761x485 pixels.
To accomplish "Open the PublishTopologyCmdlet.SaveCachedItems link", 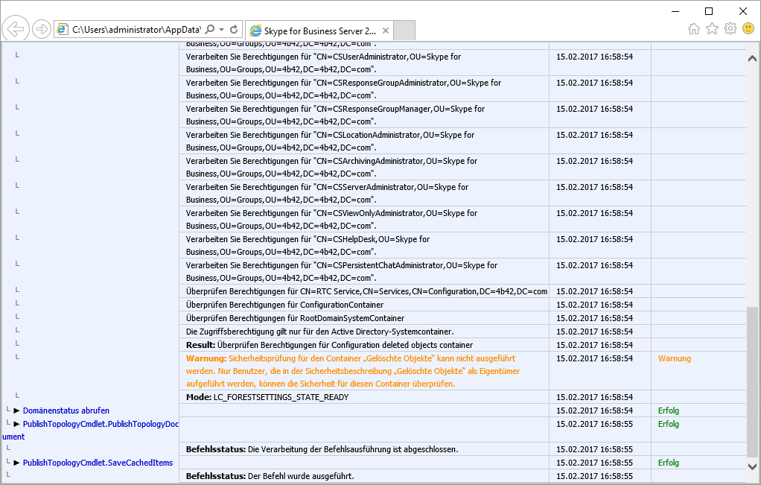I will coord(98,463).
